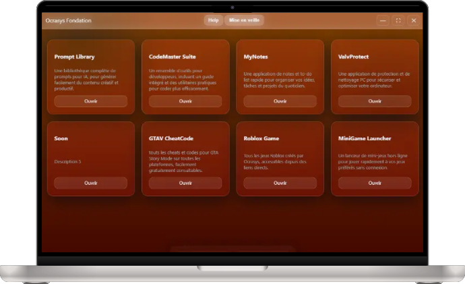Close the Ocrasys Fondation window
Viewport: 465px width, 284px height.
coord(414,21)
